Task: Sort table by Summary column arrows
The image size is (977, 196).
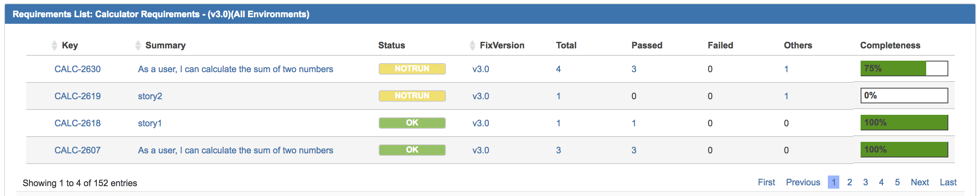Action: pos(138,46)
